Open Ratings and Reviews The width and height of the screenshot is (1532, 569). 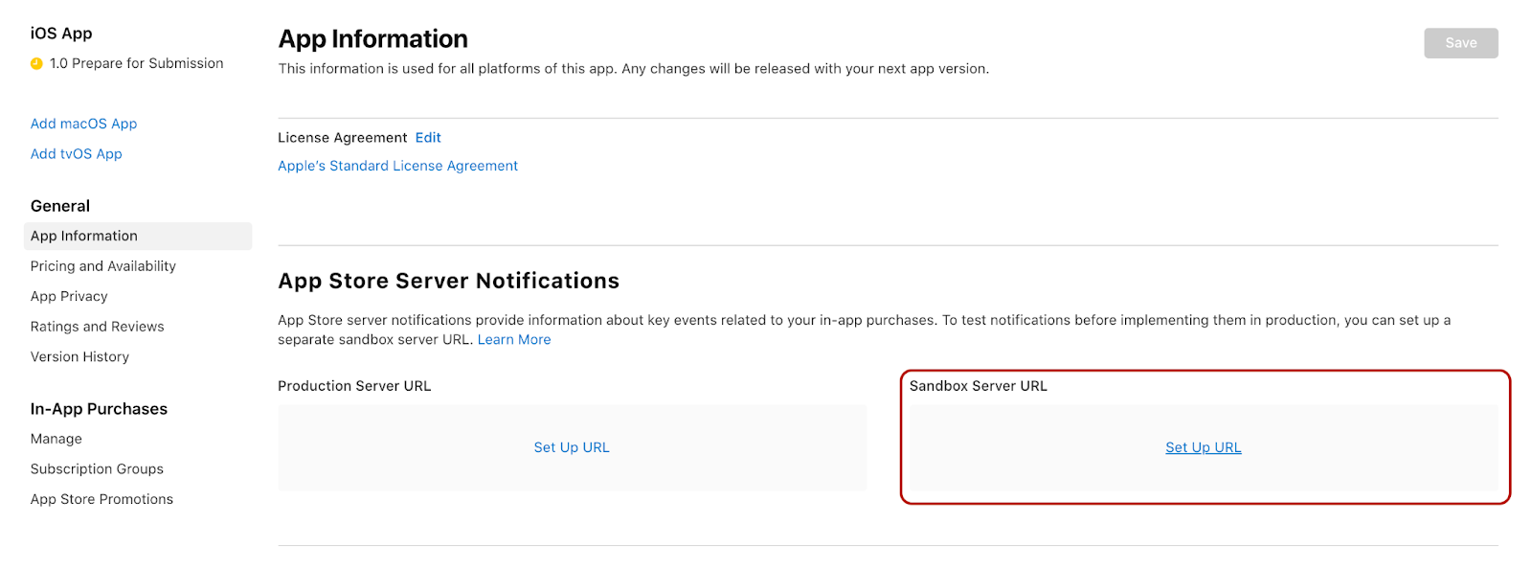[97, 327]
